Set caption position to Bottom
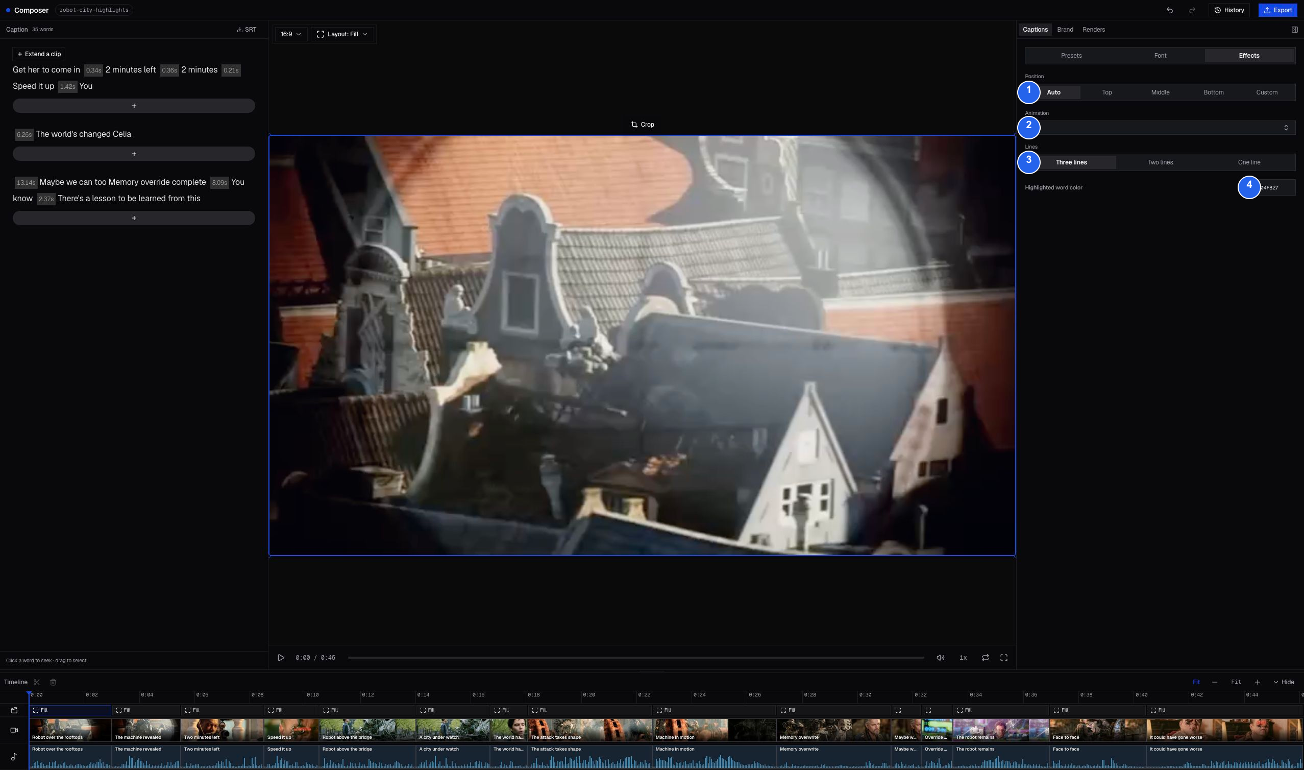The height and width of the screenshot is (770, 1304). [1213, 92]
